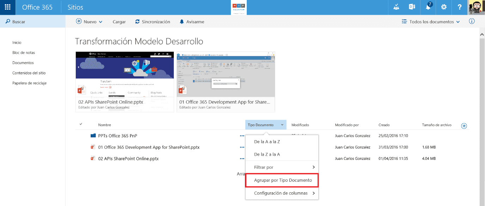
Task: Click the Avisarme bell icon
Action: [182, 22]
